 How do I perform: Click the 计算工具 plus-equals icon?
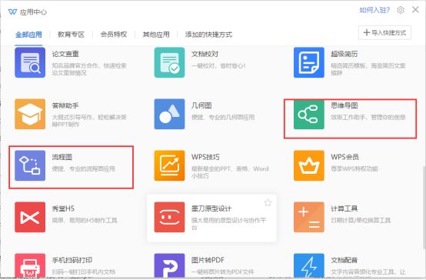[x=309, y=217]
